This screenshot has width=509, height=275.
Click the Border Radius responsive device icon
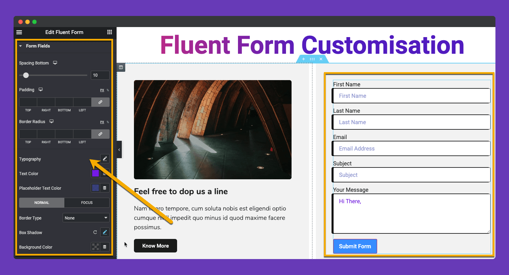pos(51,121)
